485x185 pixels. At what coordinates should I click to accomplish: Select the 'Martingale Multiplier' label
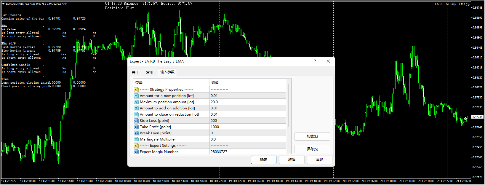(158, 139)
